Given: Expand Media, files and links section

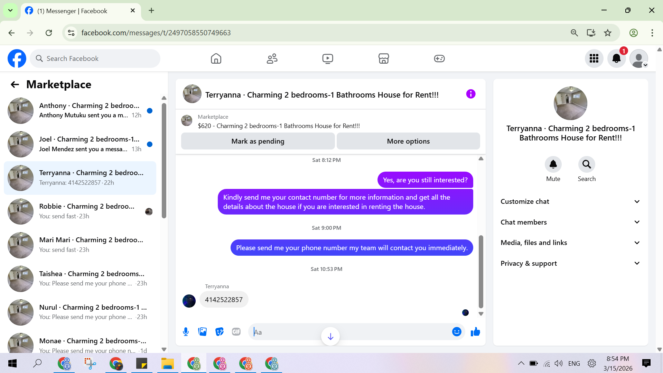Looking at the screenshot, I should point(570,243).
